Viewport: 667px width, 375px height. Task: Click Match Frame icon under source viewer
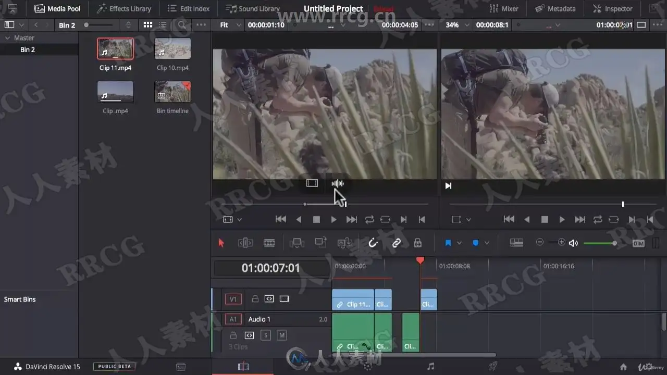point(385,220)
